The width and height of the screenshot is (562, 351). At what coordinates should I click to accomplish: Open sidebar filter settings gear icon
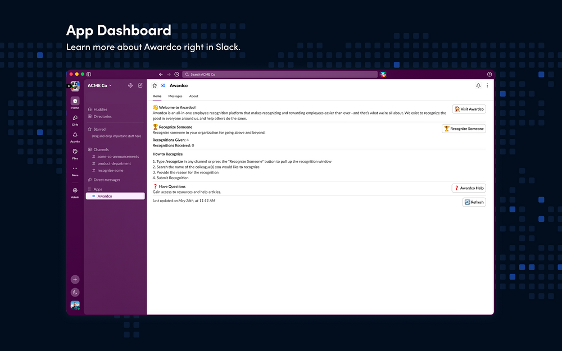pos(130,85)
